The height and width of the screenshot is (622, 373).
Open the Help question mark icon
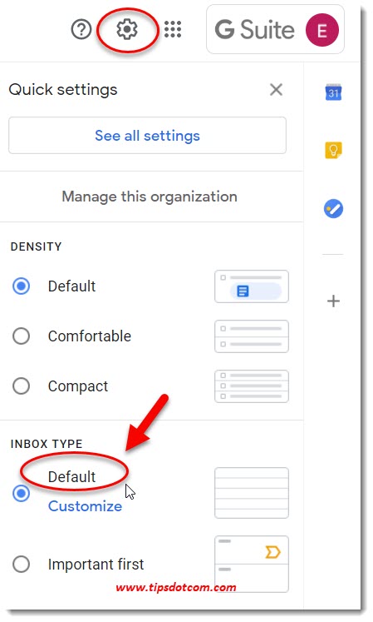81,30
